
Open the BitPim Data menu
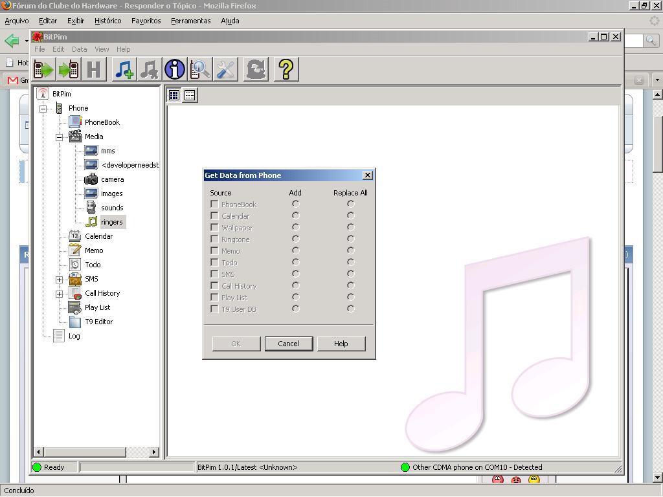point(79,49)
